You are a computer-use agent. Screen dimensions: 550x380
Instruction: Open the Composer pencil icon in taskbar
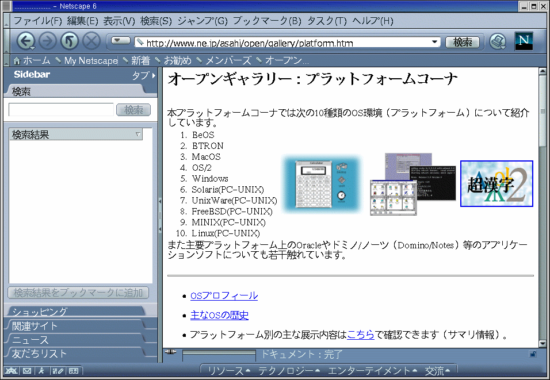57,371
